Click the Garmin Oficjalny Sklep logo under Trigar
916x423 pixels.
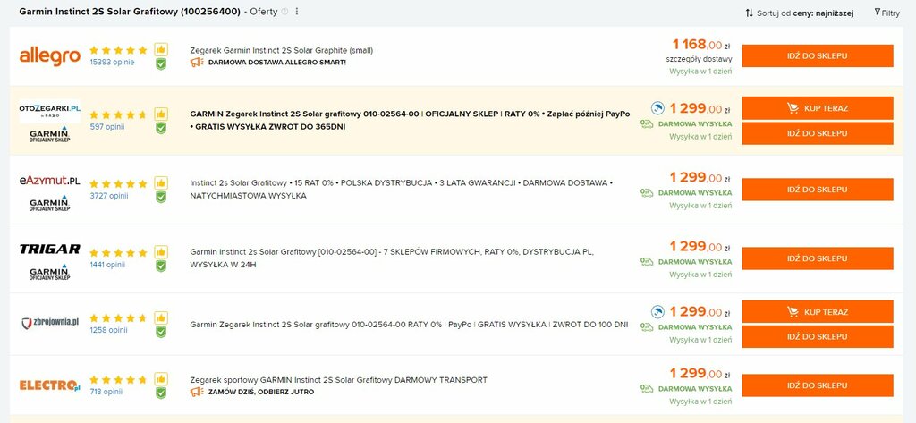pos(50,272)
